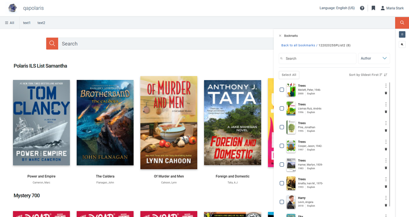The width and height of the screenshot is (409, 217).
Task: Delete the Cooper, Jason Trees bookmark
Action: [386, 149]
